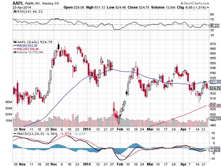Click the MA(200) 508.40 legend text
Image resolution: width=221 pixels, height=167 pixels.
(28, 49)
